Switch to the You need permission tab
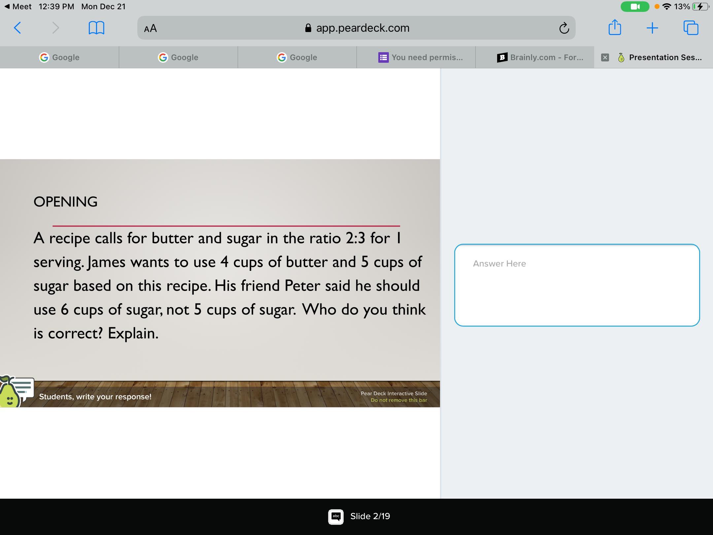Image resolution: width=713 pixels, height=535 pixels. pyautogui.click(x=421, y=57)
